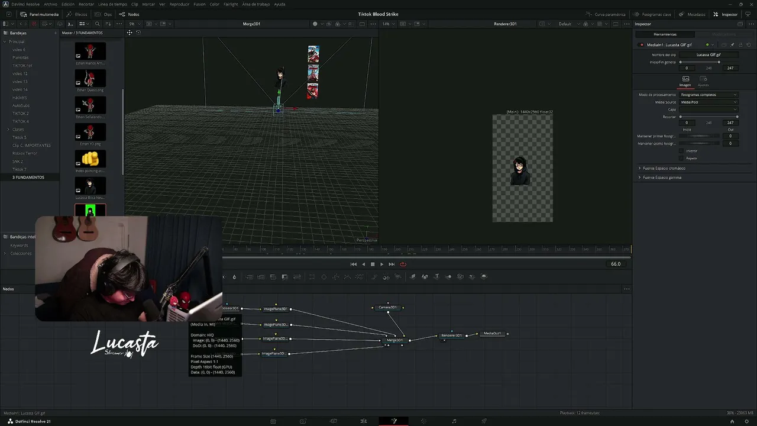Switch to the Fusion page icon in bottom bar

point(394,421)
